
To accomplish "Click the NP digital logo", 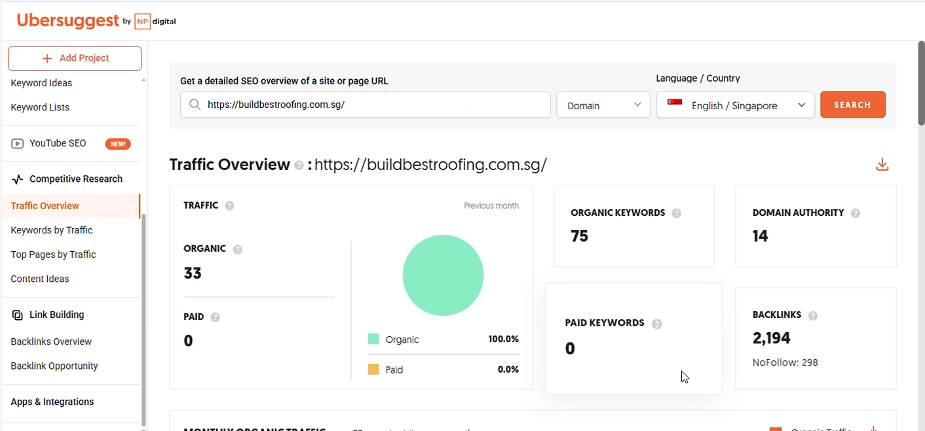I will pos(155,22).
